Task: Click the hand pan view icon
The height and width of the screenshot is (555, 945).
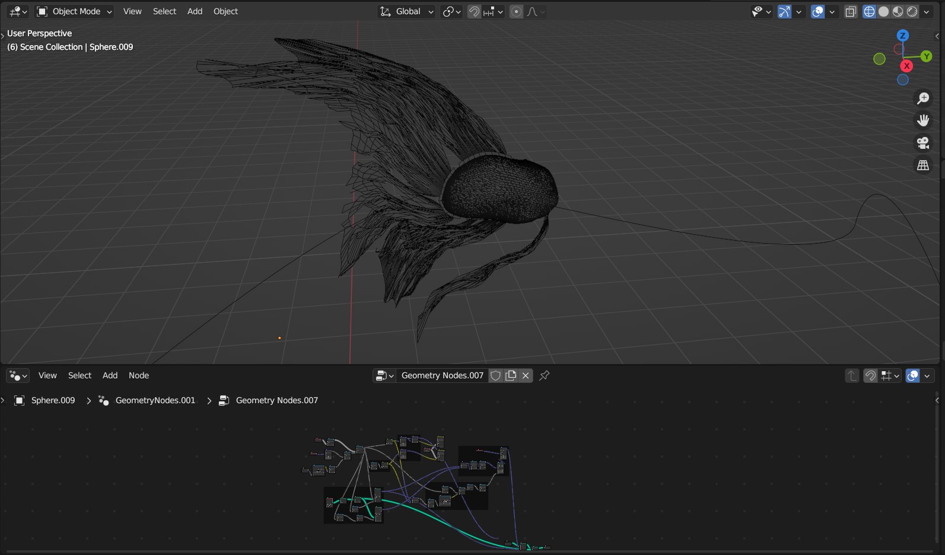Action: tap(923, 121)
